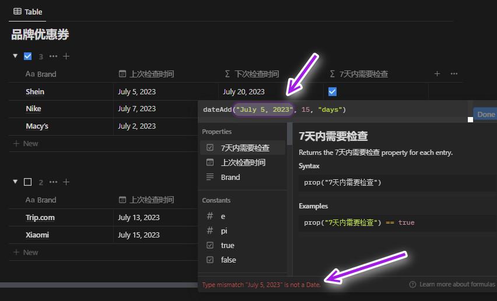Open Brand column header in first group
Screen dimensions: 497x301
pos(41,74)
